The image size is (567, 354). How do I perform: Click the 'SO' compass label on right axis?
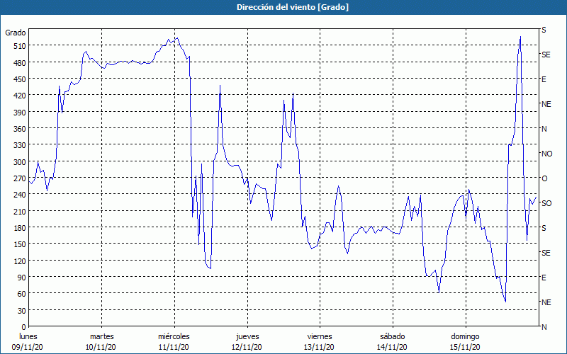tap(546, 203)
